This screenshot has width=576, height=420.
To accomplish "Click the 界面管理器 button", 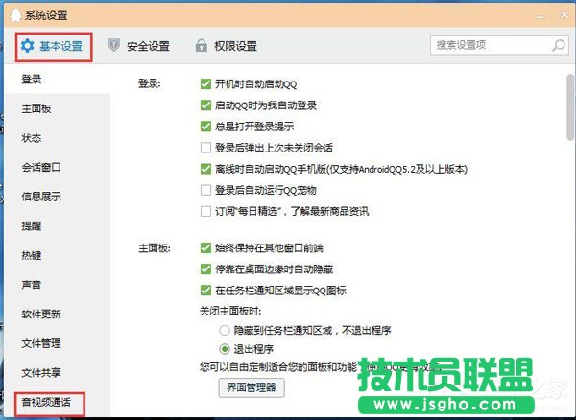I will (252, 387).
